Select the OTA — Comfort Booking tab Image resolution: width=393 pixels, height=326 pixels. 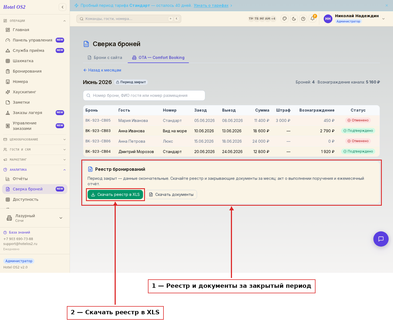(x=158, y=58)
